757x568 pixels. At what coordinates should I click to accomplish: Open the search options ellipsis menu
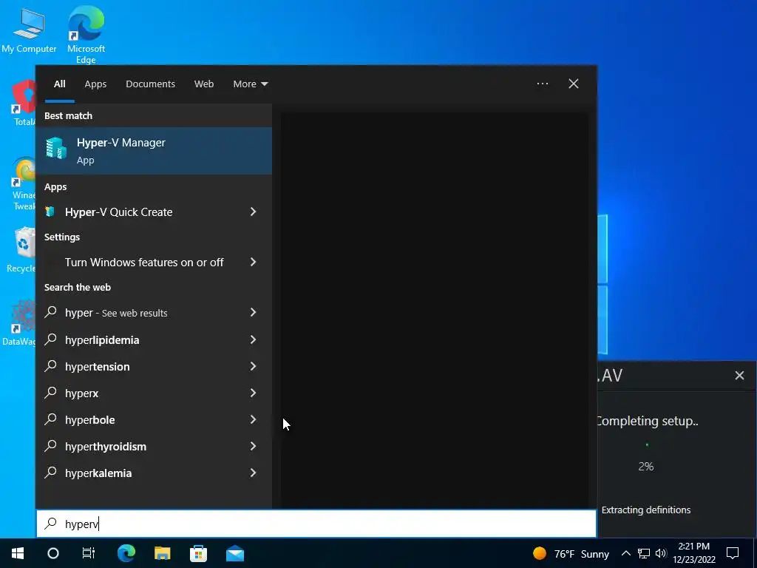tap(542, 84)
